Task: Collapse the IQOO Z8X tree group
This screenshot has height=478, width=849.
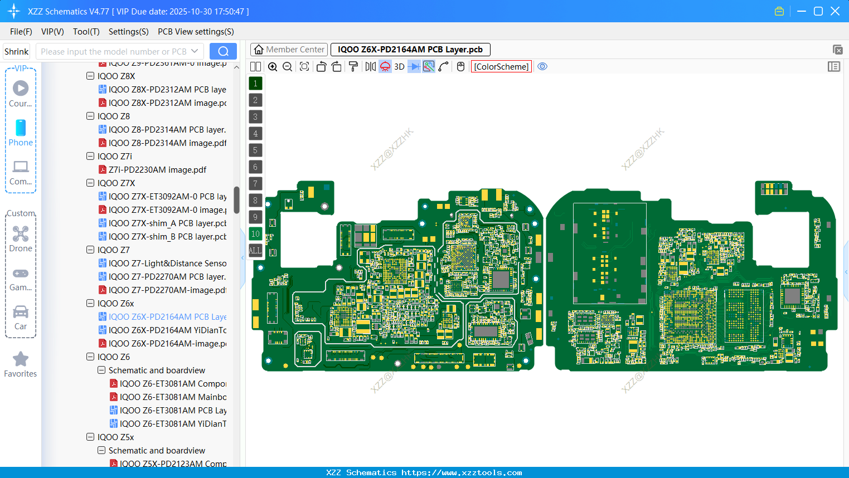Action: (90, 76)
